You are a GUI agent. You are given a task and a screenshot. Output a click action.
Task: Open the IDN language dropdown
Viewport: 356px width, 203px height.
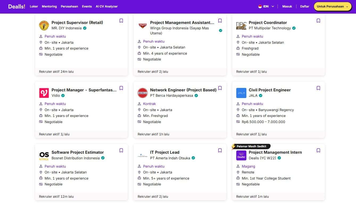point(266,6)
